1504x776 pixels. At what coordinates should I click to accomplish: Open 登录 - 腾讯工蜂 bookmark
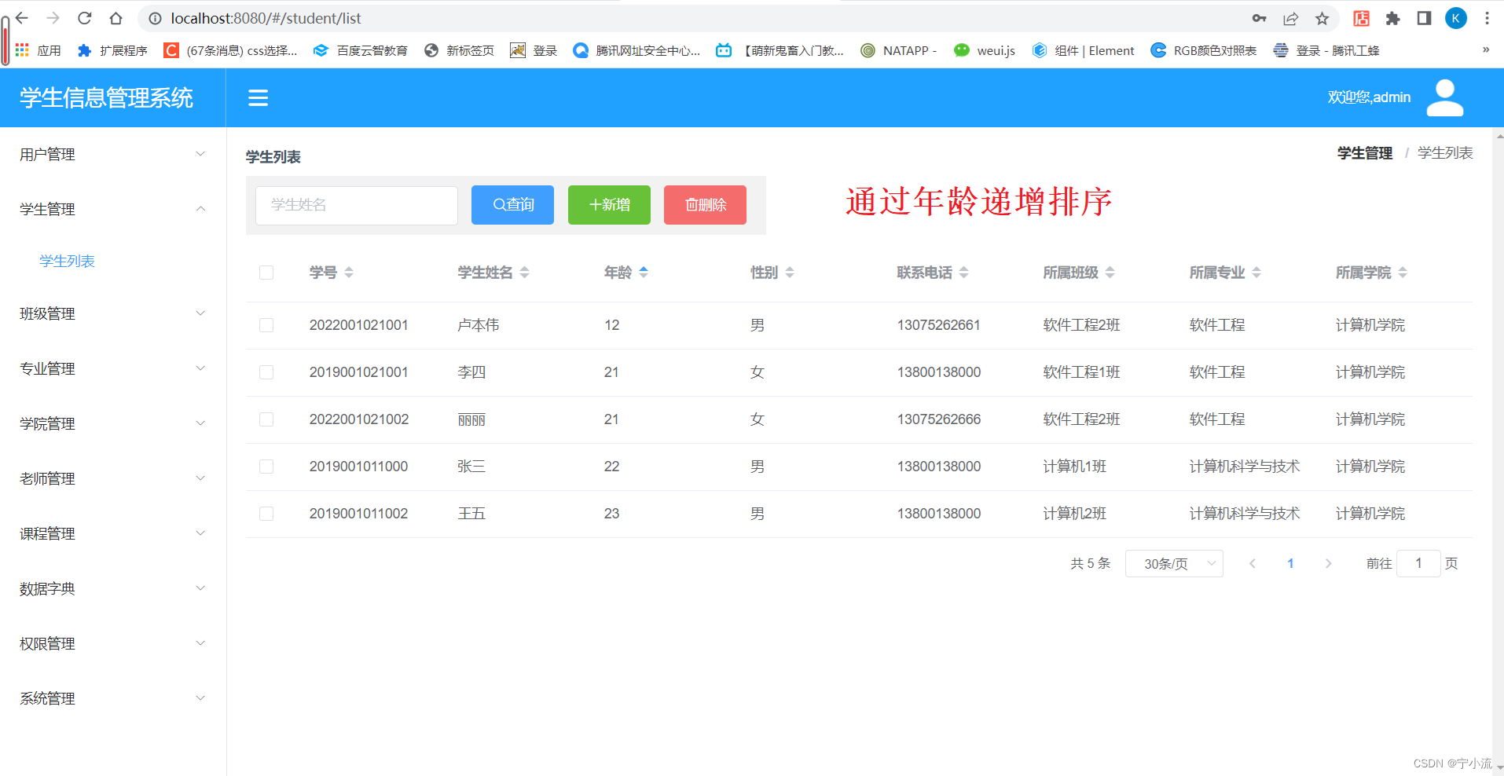1326,50
